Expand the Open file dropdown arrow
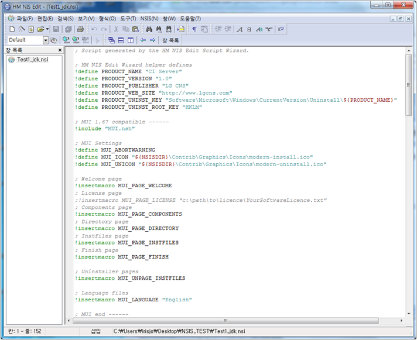 click(x=47, y=29)
